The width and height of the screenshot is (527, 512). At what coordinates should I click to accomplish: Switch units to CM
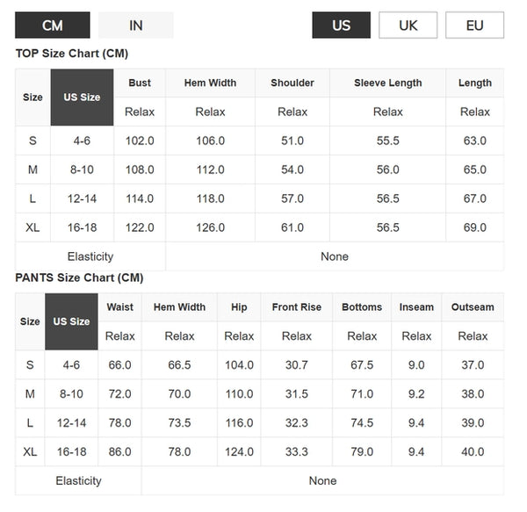pyautogui.click(x=53, y=25)
